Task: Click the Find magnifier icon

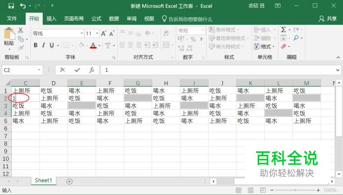Action: click(296, 38)
